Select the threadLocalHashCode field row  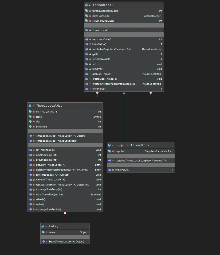[124, 11]
